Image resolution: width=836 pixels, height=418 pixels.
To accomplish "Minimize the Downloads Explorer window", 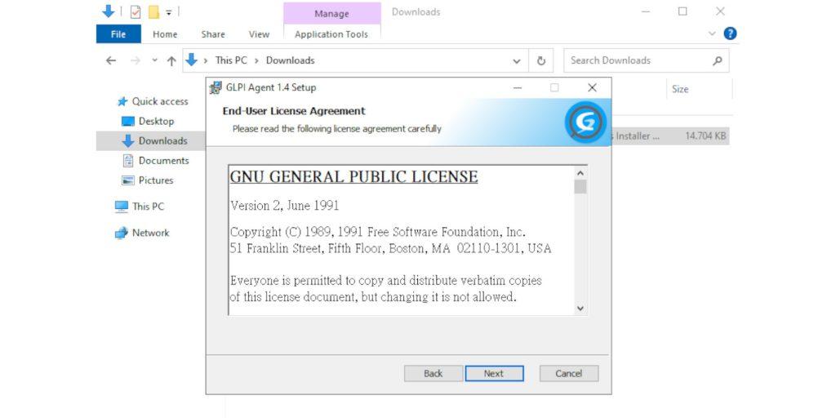I will 646,11.
